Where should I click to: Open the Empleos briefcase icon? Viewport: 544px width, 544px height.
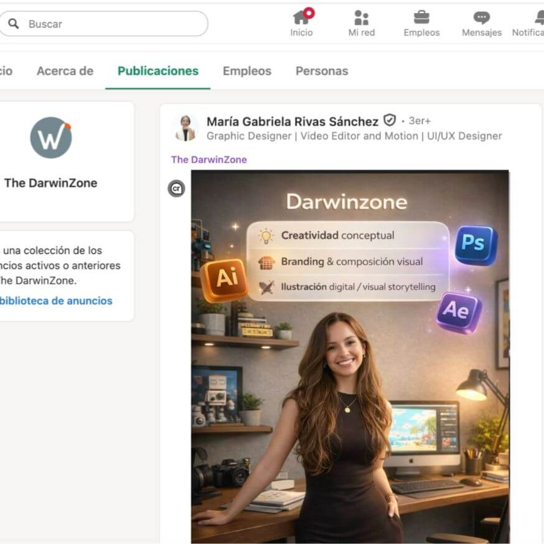[x=421, y=17]
